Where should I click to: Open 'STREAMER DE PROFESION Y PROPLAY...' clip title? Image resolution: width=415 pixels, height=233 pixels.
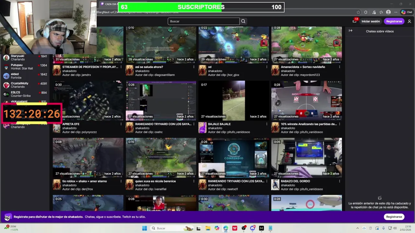click(x=90, y=67)
